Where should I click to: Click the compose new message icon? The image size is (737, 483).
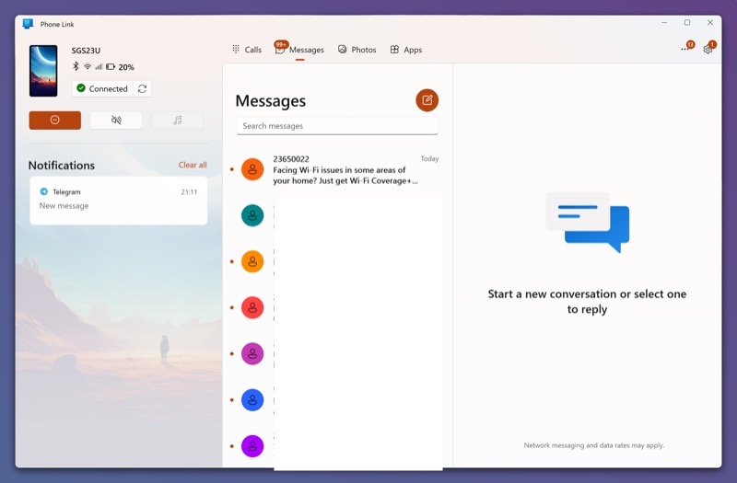tap(427, 100)
